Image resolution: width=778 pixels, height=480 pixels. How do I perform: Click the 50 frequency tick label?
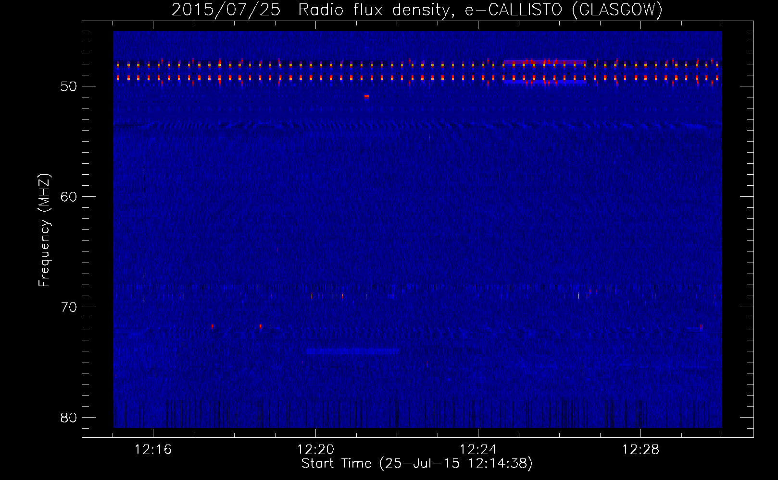pos(69,86)
